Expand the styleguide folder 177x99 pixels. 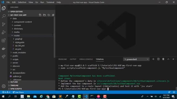coord(31,42)
